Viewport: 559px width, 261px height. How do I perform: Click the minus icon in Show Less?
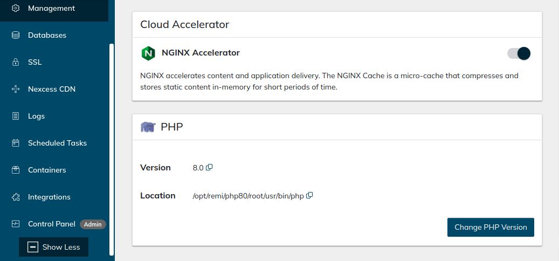[33, 247]
